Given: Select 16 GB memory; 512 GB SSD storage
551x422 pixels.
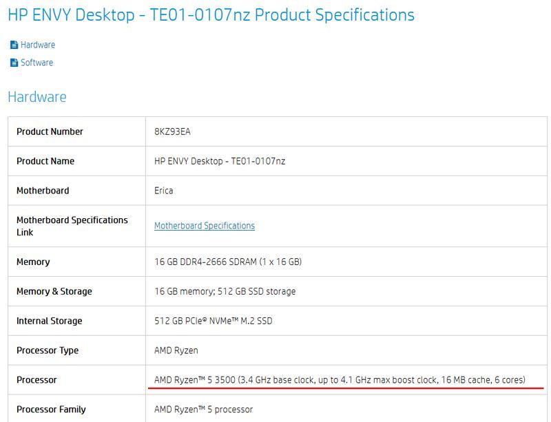Looking at the screenshot, I should click(x=225, y=291).
